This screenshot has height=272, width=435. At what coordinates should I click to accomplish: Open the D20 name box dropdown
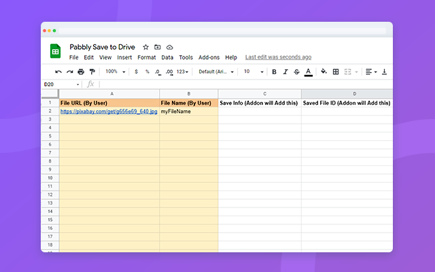pyautogui.click(x=77, y=84)
